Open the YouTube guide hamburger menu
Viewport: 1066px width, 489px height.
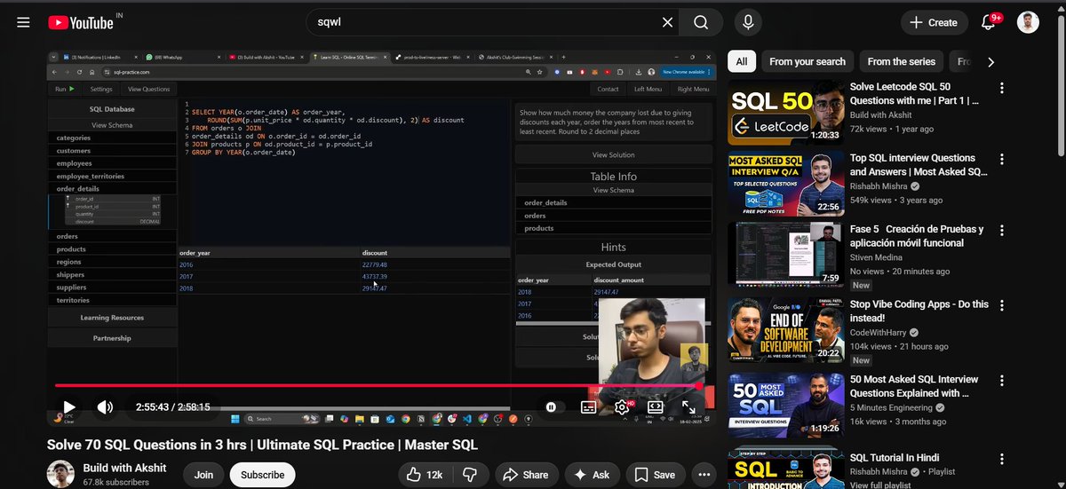(23, 22)
